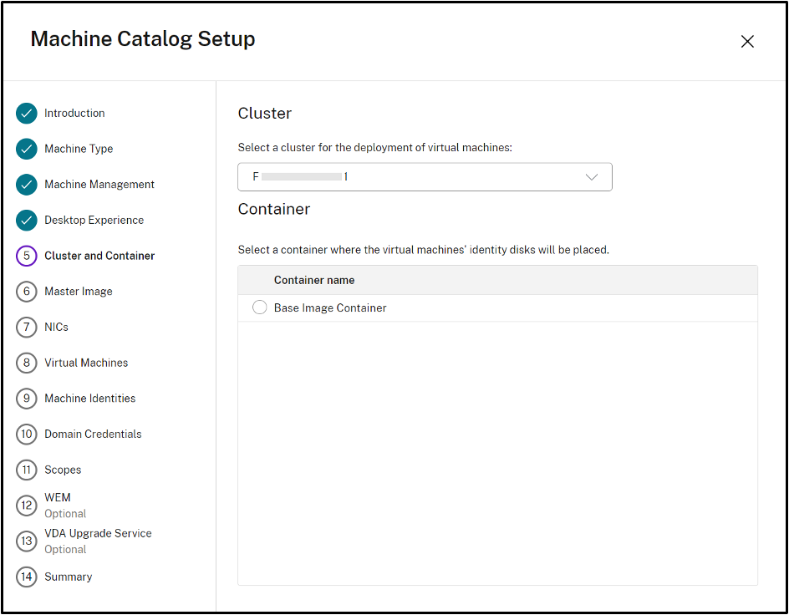Click the Container name column header
The height and width of the screenshot is (615, 789).
pyautogui.click(x=314, y=281)
